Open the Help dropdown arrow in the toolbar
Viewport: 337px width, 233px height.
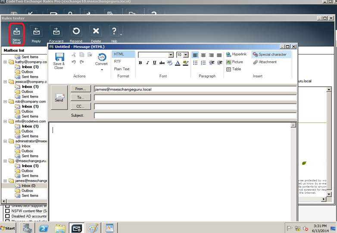121,35
